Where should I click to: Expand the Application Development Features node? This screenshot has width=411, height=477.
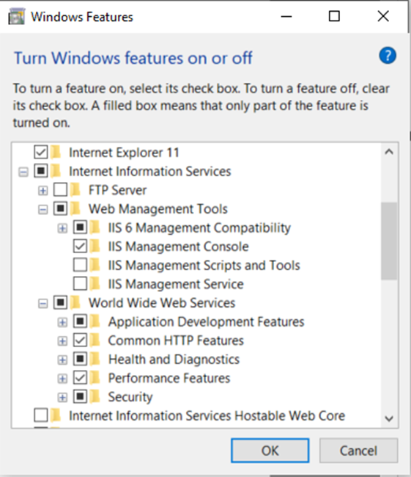(x=62, y=322)
